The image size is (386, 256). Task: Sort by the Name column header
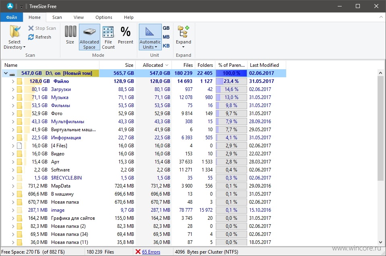[x=50, y=65]
